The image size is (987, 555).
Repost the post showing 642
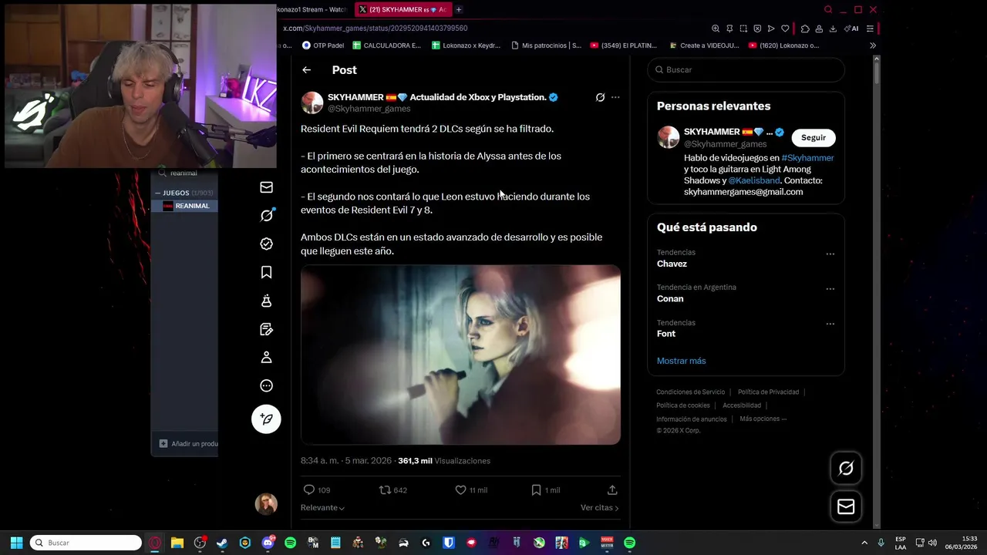pyautogui.click(x=392, y=490)
